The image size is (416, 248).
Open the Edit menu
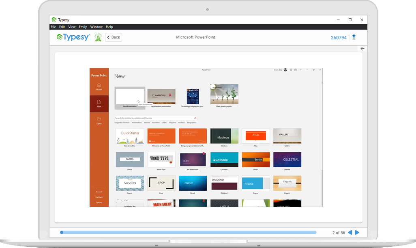62,27
